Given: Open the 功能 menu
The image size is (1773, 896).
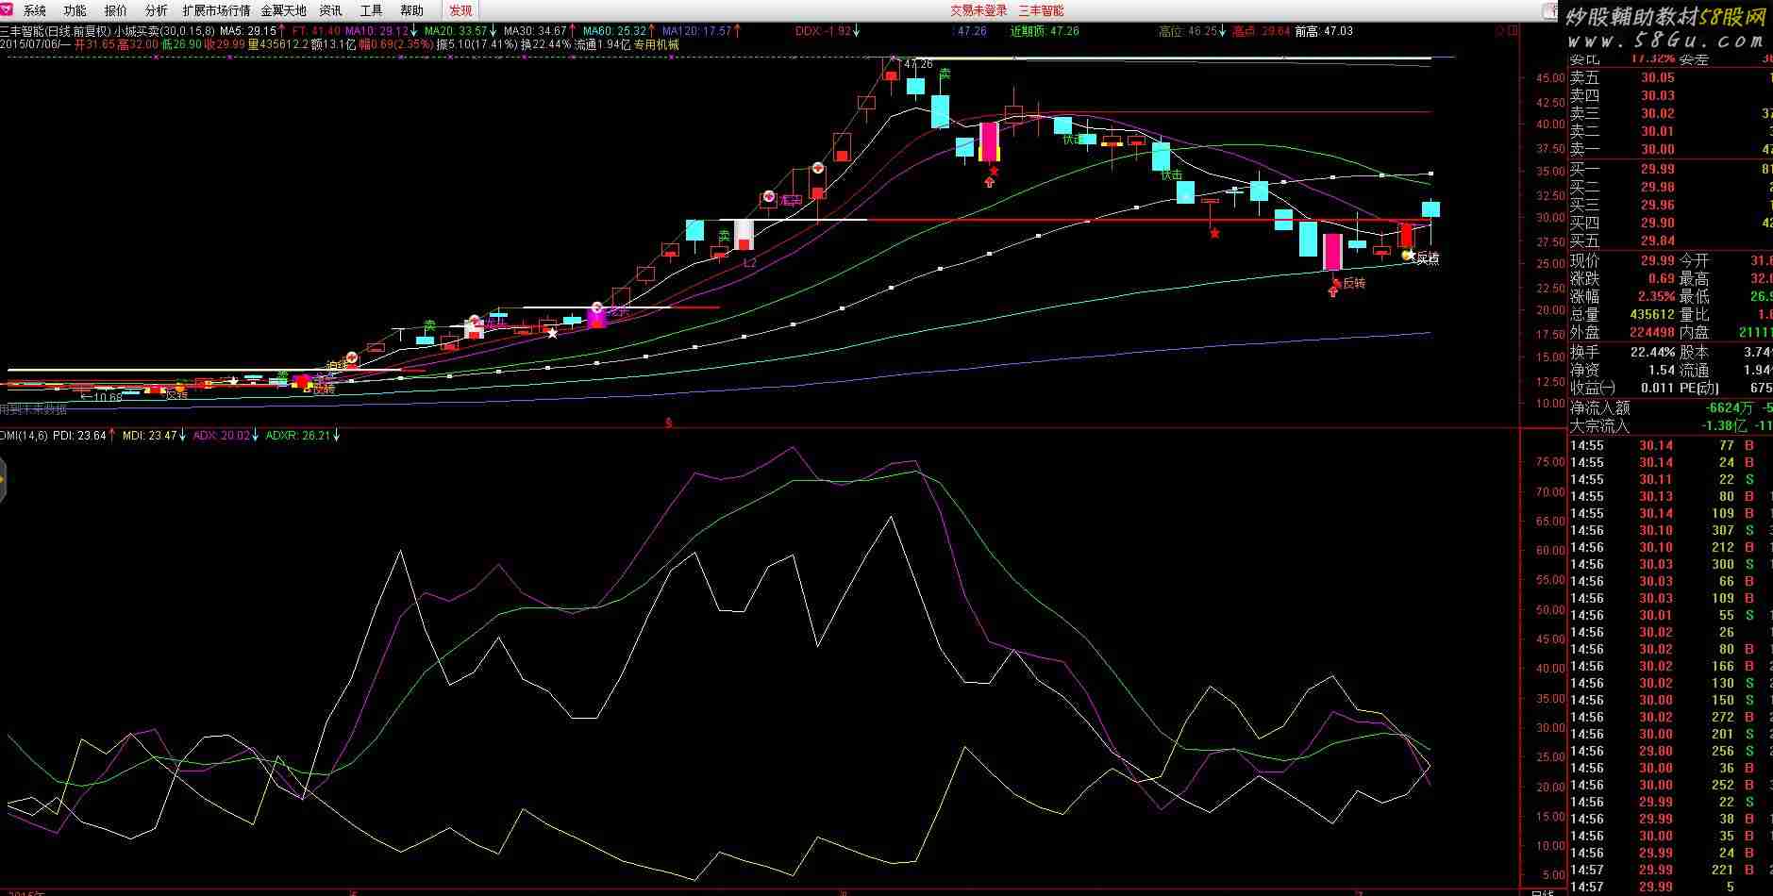Looking at the screenshot, I should click(x=75, y=10).
